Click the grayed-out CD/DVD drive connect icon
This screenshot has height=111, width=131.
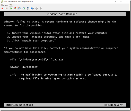point(37,8)
